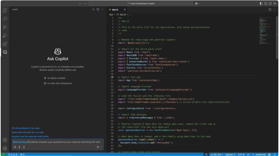Click the breadcrumb ellipsis symbol item
Image resolution: width=279 pixels, height=156 pixels.
(x=130, y=14)
